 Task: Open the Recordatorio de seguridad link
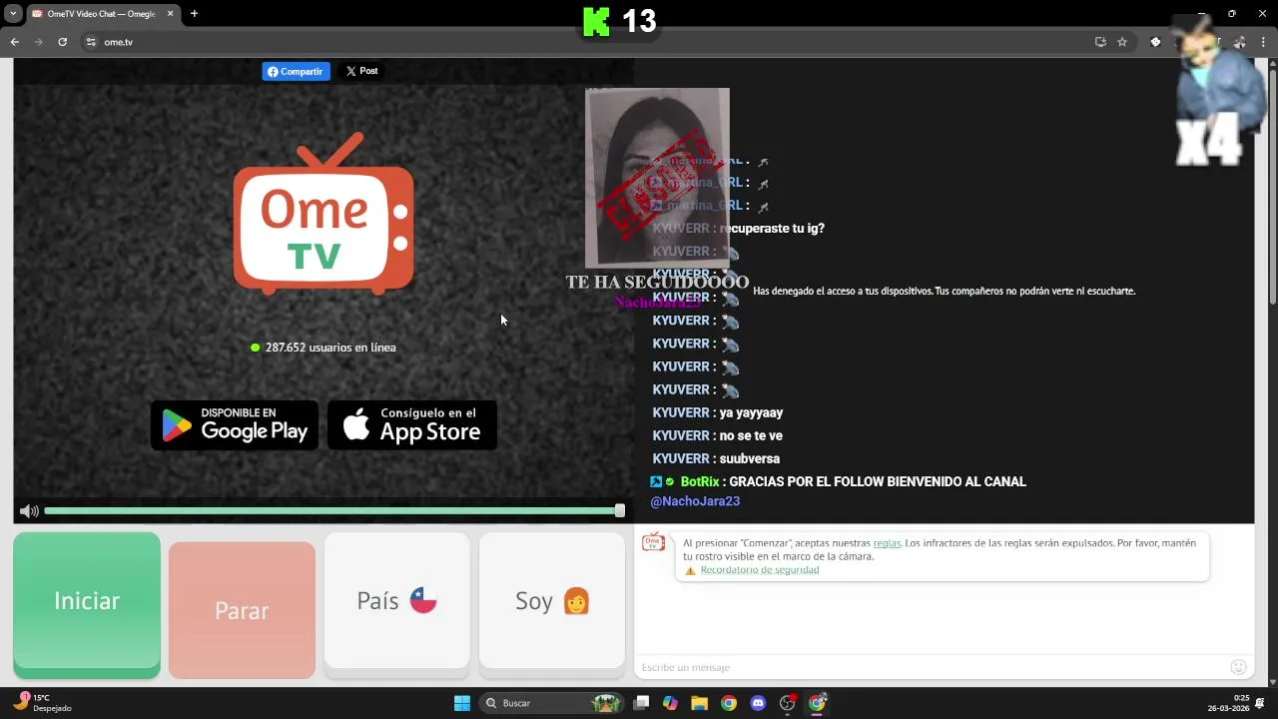[760, 570]
